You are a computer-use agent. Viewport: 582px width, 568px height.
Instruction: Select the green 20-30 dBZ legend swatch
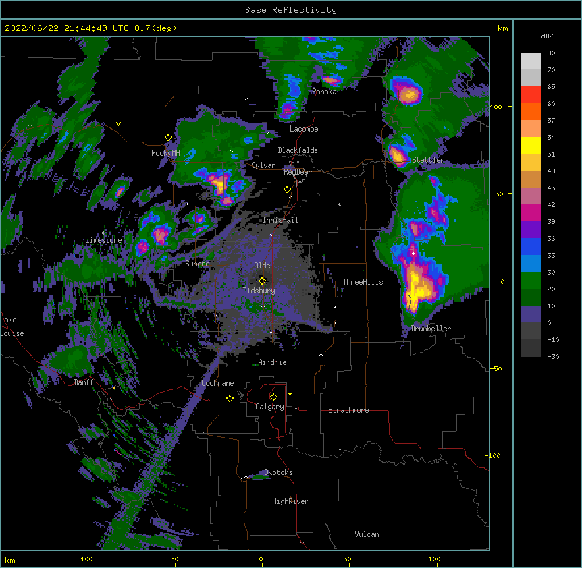[531, 281]
